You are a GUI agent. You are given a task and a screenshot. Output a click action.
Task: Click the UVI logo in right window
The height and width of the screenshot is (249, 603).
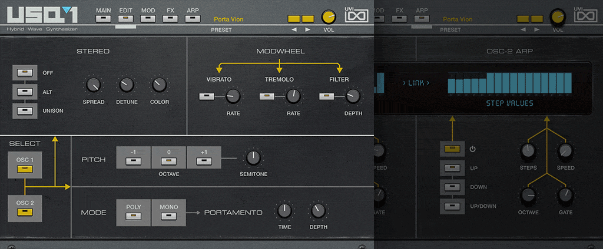pyautogui.click(x=586, y=15)
